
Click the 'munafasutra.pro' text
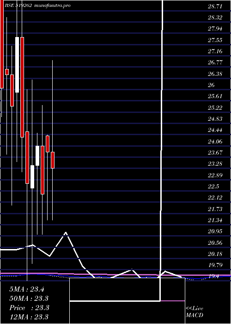[53, 6]
